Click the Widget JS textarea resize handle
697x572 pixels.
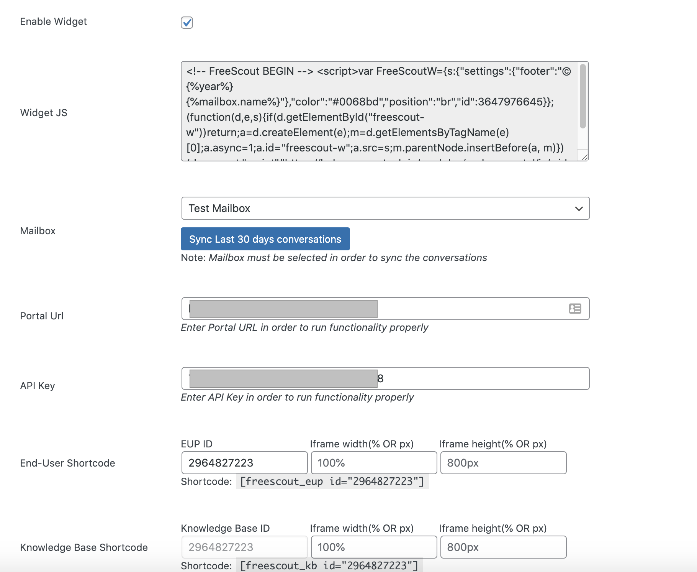pos(584,157)
